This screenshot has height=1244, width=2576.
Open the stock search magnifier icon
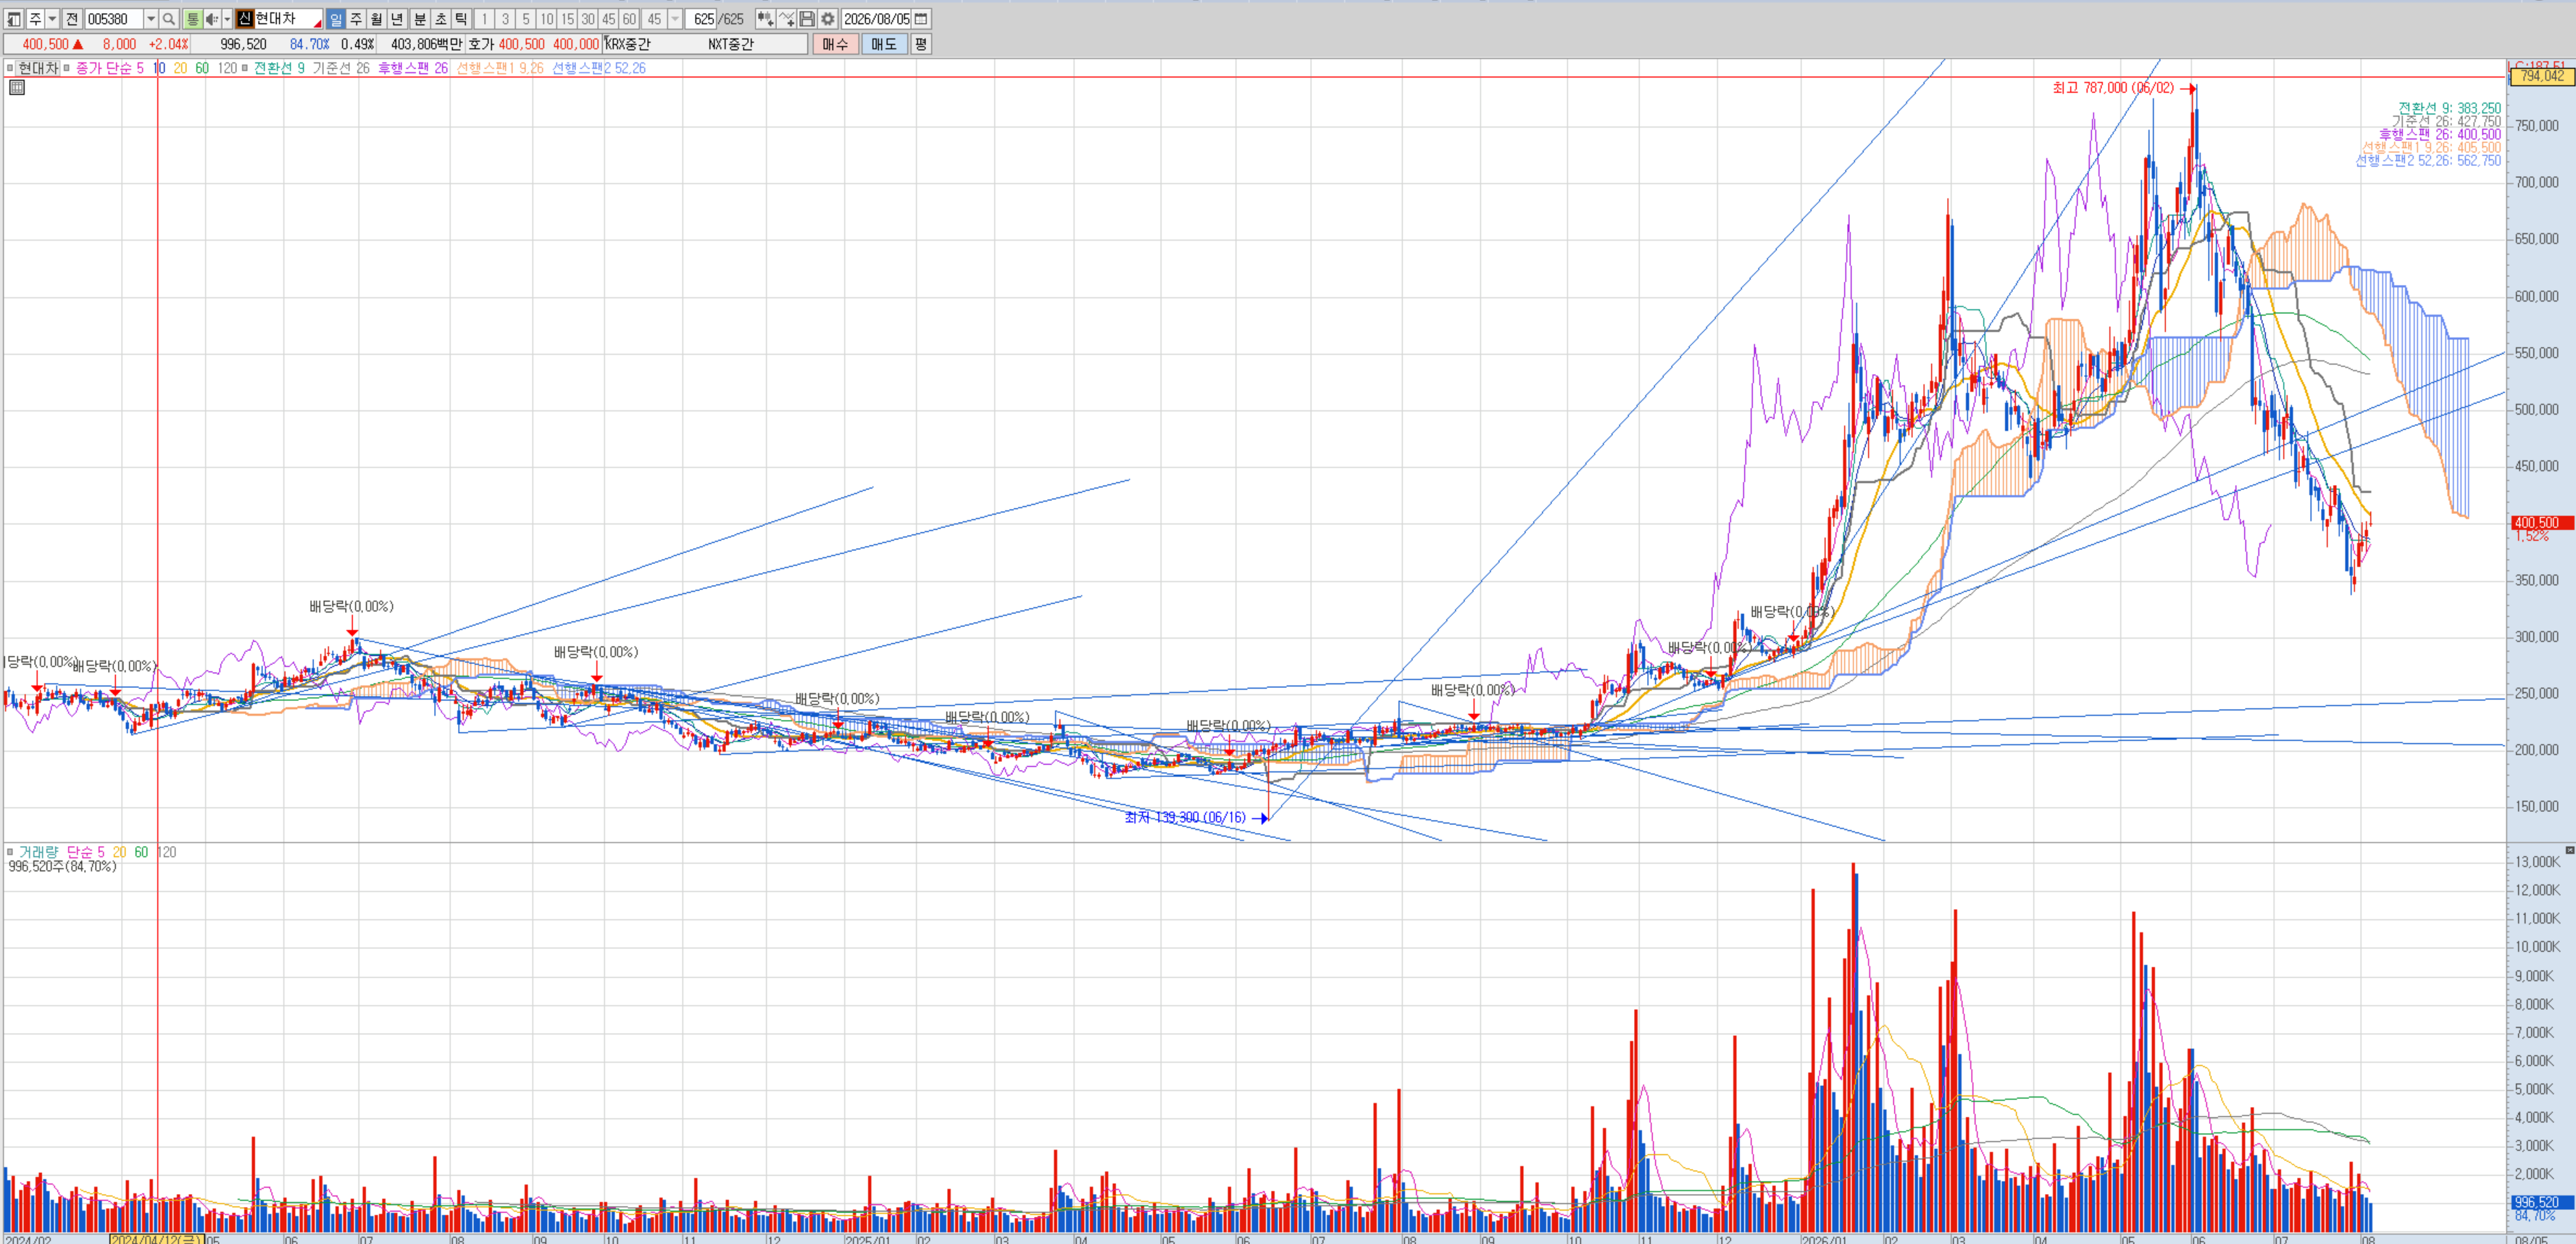(169, 19)
